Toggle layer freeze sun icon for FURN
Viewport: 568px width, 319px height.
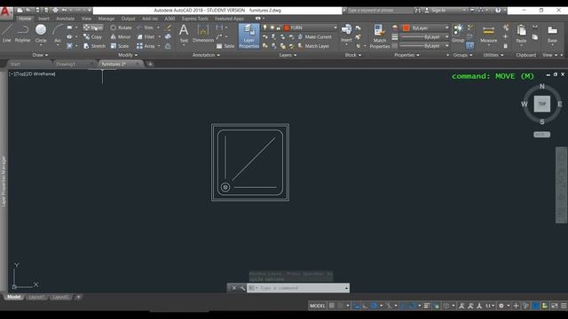click(272, 27)
